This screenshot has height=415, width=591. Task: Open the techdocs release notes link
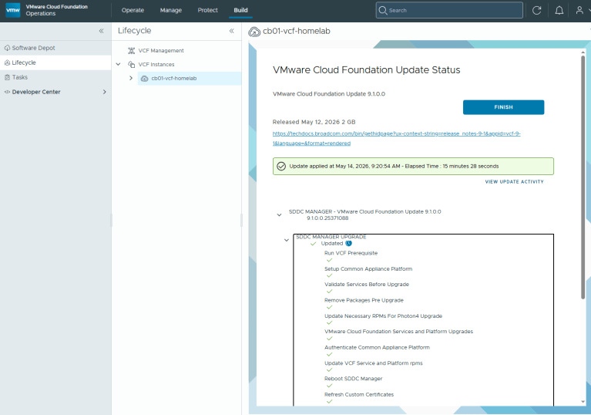[397, 138]
